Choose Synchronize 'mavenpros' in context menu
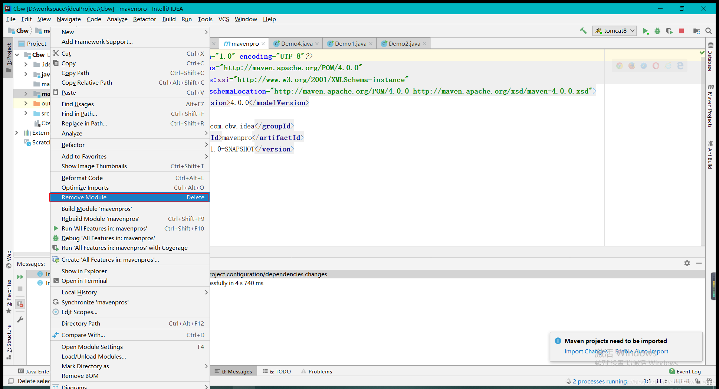719x389 pixels. pos(130,303)
